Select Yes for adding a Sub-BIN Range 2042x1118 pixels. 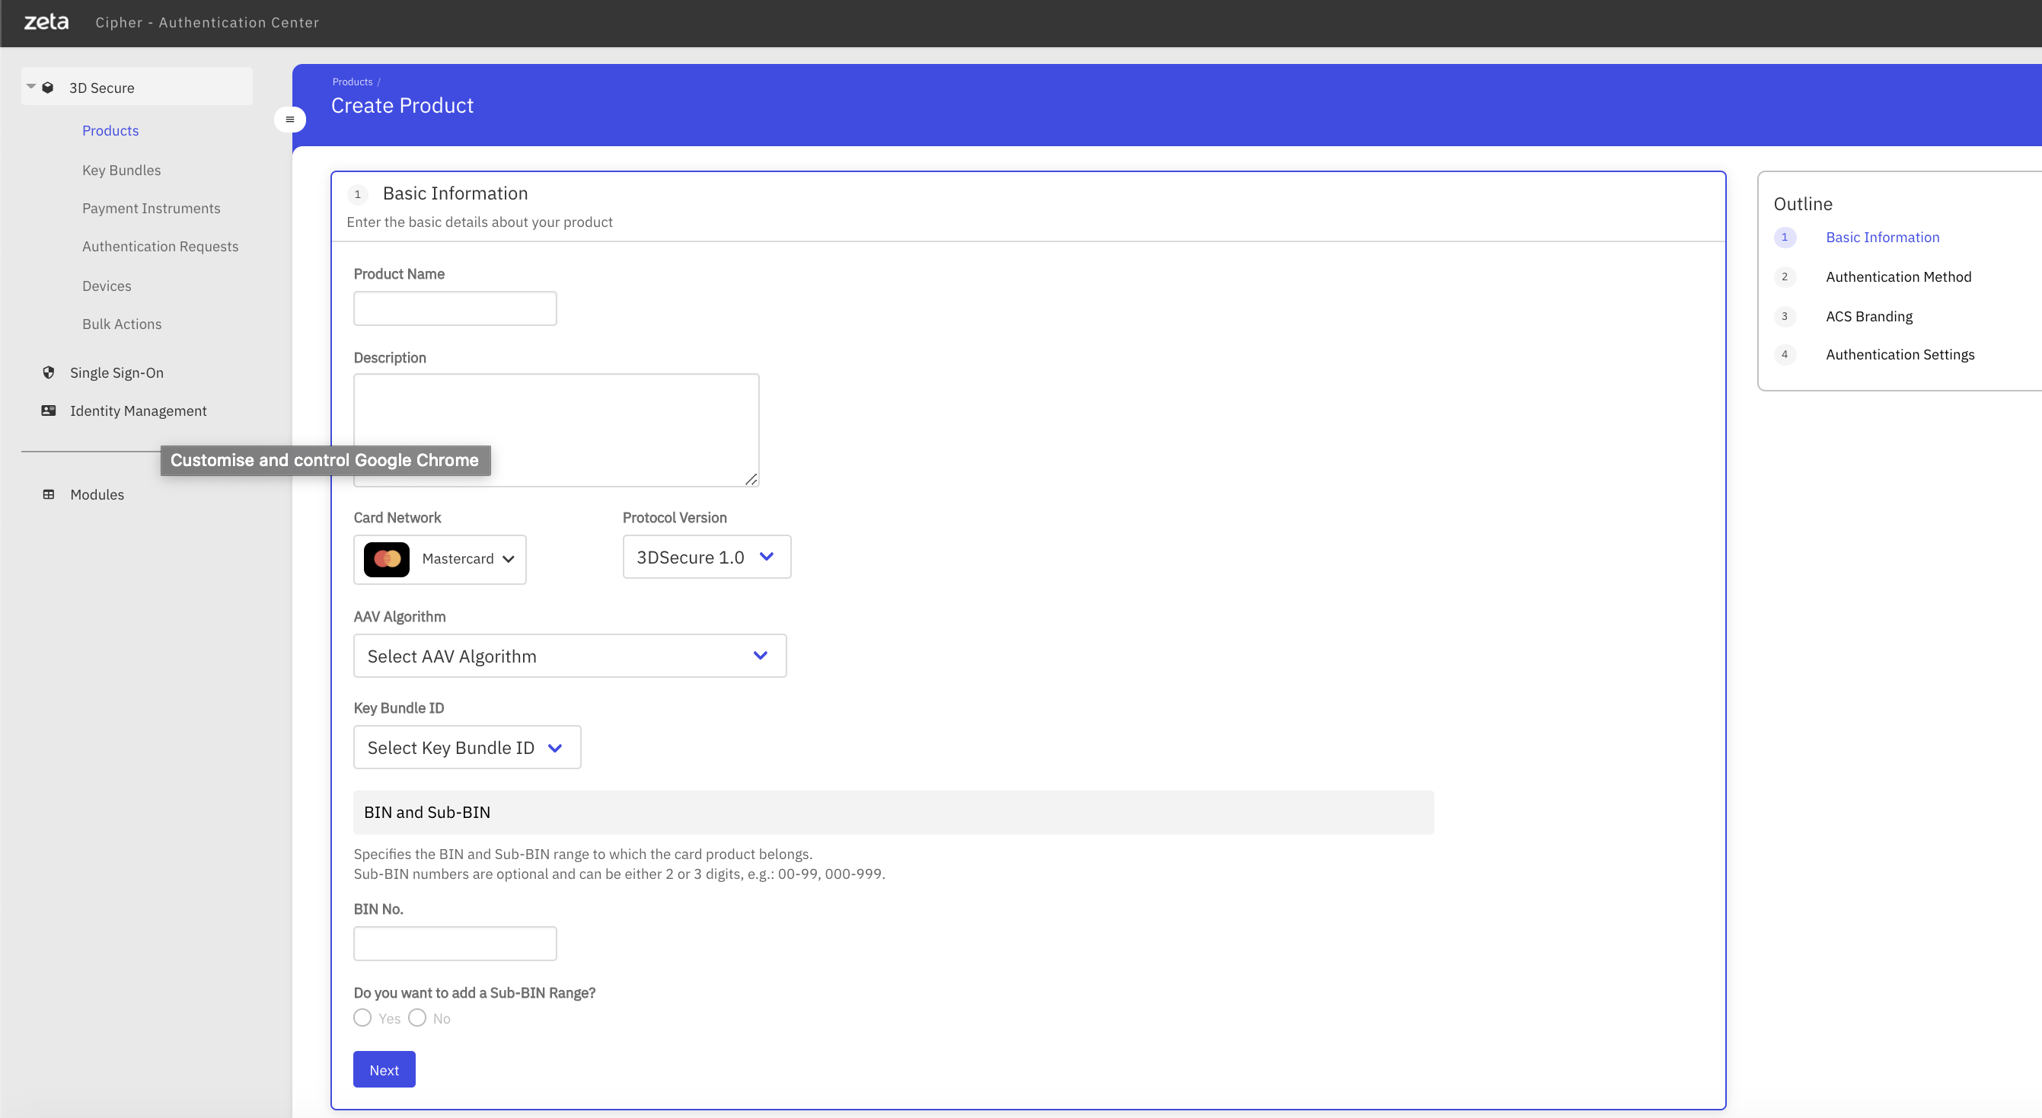coord(362,1018)
